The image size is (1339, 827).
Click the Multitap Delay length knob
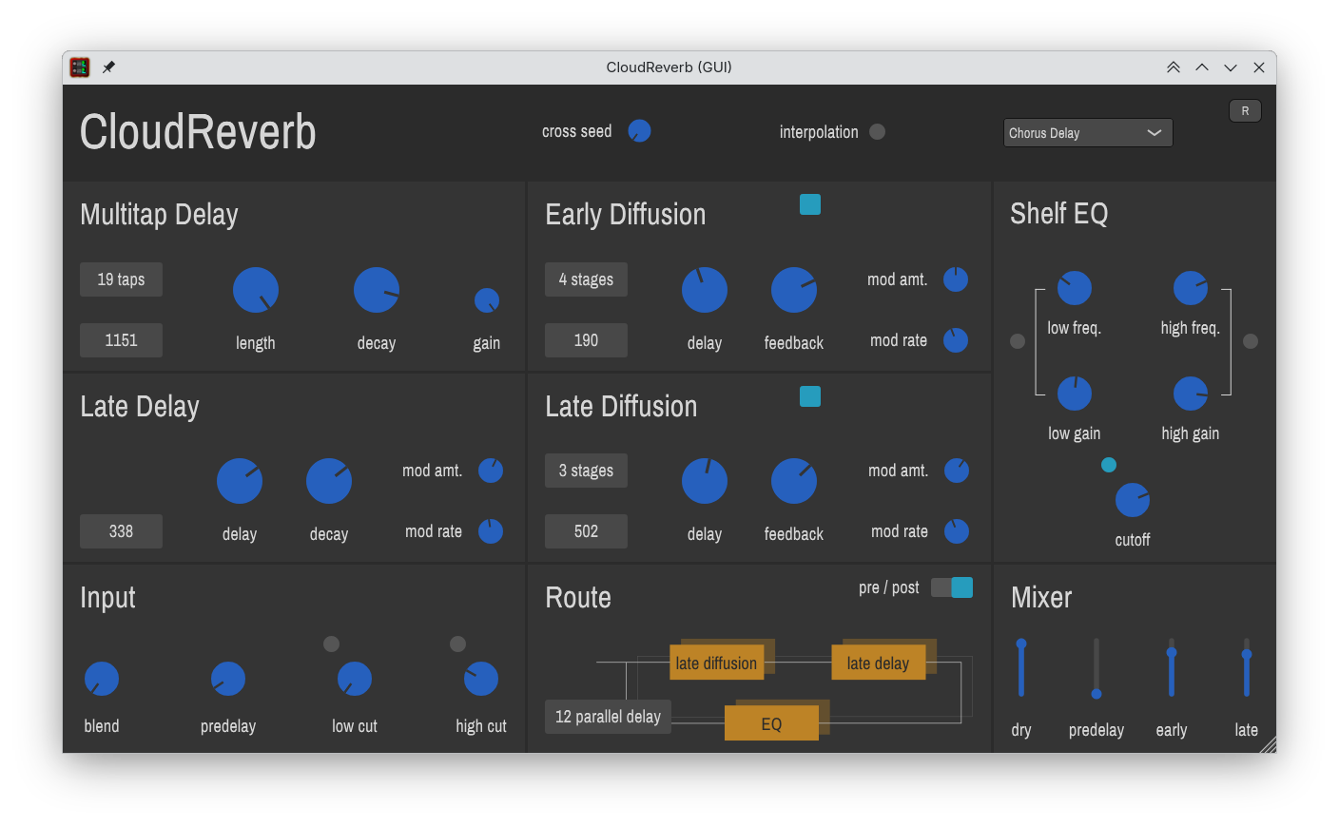[256, 290]
